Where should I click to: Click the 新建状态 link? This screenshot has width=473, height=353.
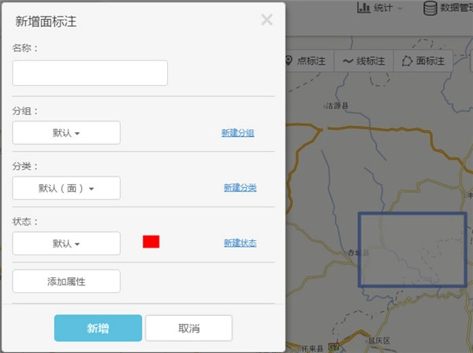(x=240, y=243)
